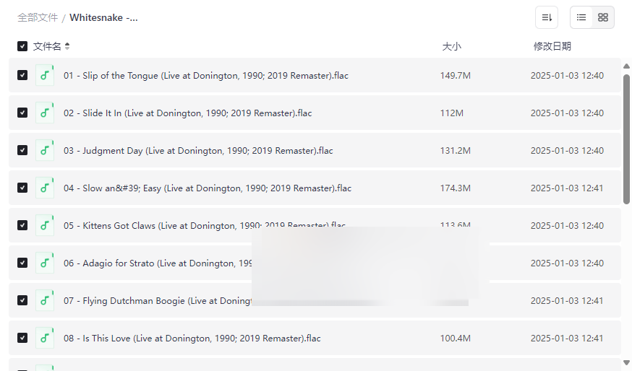
Task: Sort files by name using 文件名 arrows
Action: (x=67, y=46)
